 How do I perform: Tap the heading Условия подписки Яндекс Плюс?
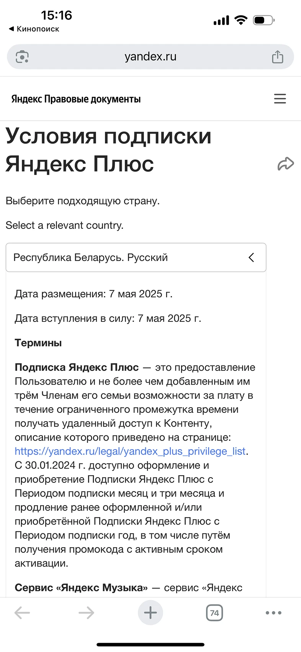coord(108,150)
